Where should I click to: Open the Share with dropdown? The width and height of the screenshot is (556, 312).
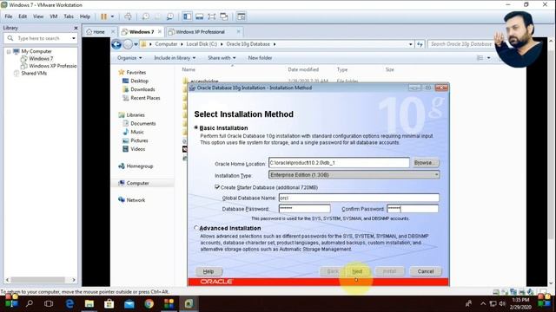coord(222,58)
